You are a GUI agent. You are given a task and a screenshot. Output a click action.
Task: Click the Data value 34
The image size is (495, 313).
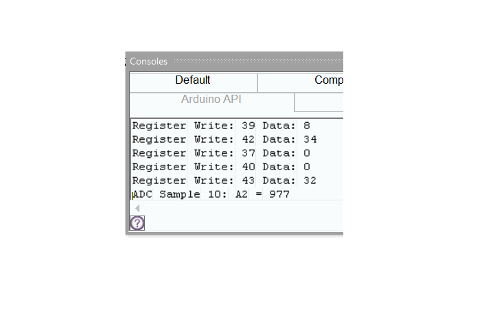click(x=310, y=139)
